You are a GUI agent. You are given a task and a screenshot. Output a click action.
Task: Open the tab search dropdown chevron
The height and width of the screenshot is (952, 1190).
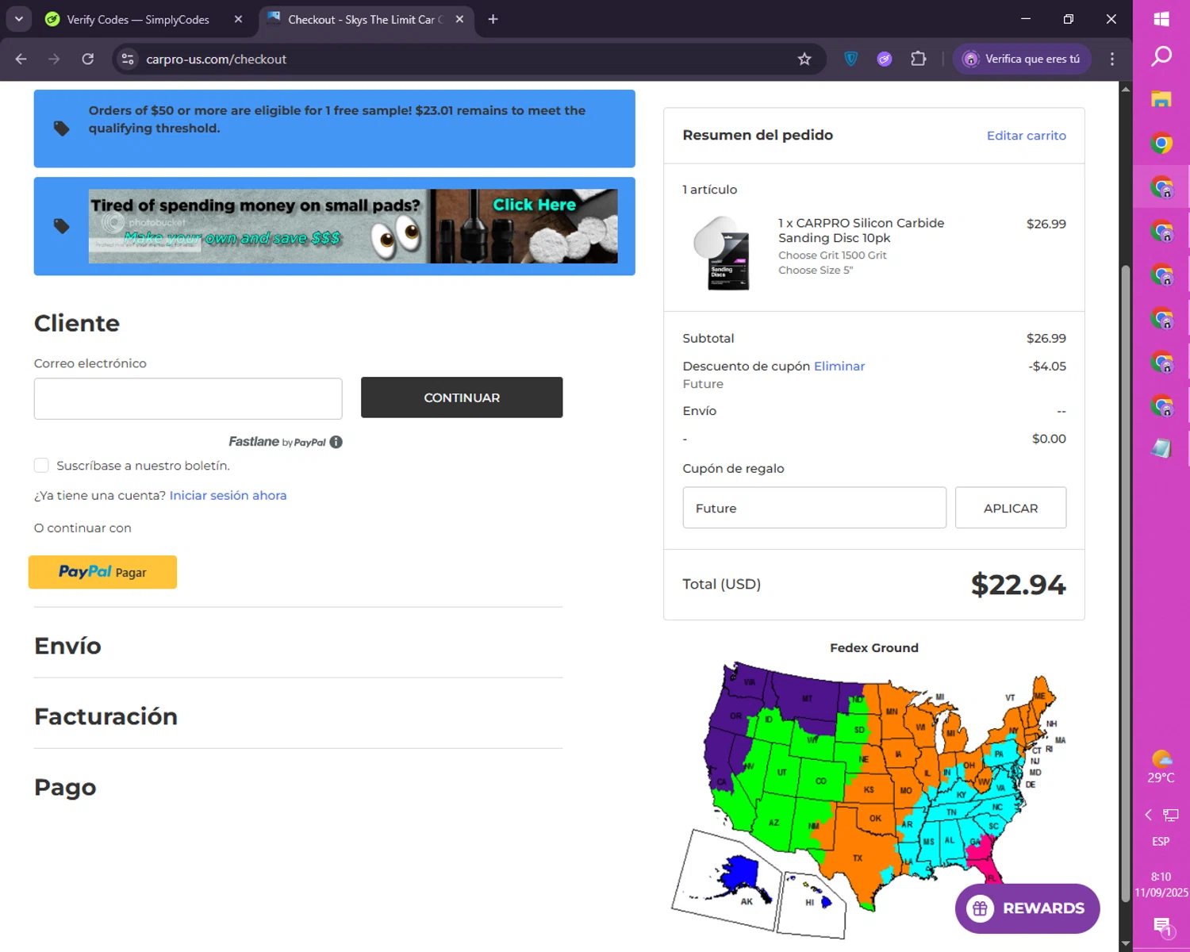point(18,19)
